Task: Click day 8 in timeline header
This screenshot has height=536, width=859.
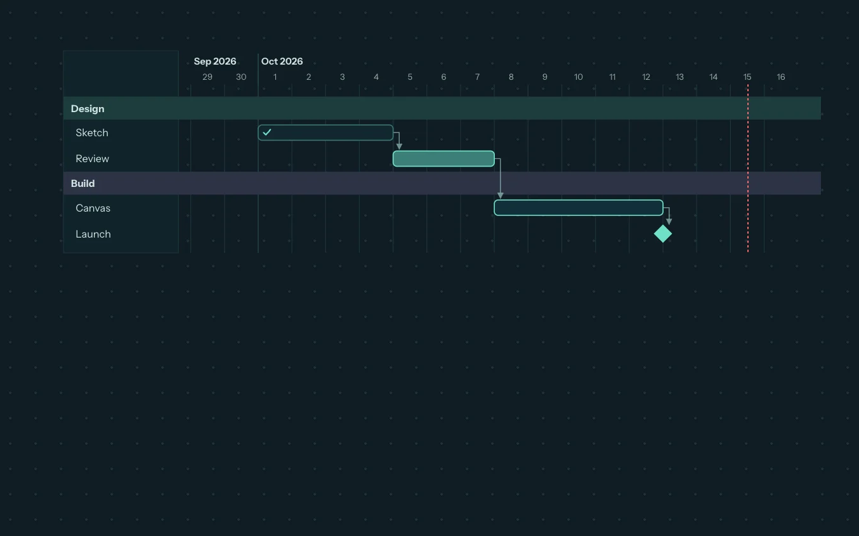Action: [511, 77]
